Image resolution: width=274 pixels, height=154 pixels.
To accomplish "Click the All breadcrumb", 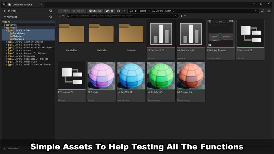I will pos(131,11).
